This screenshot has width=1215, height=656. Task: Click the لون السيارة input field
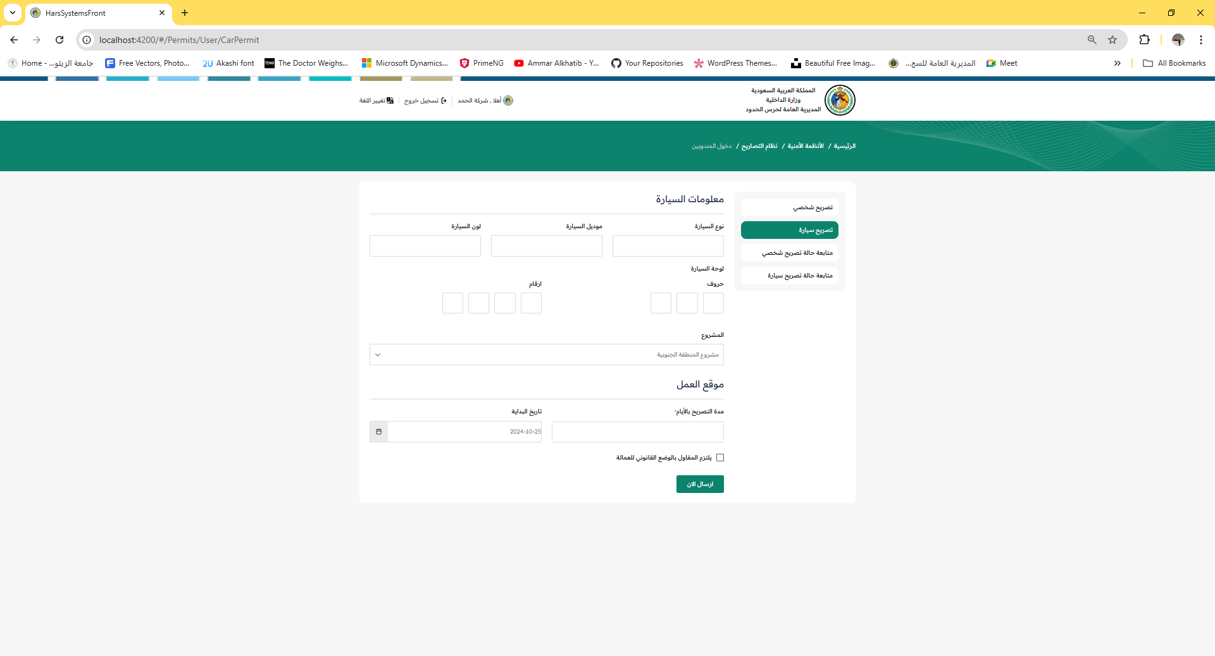tap(425, 246)
